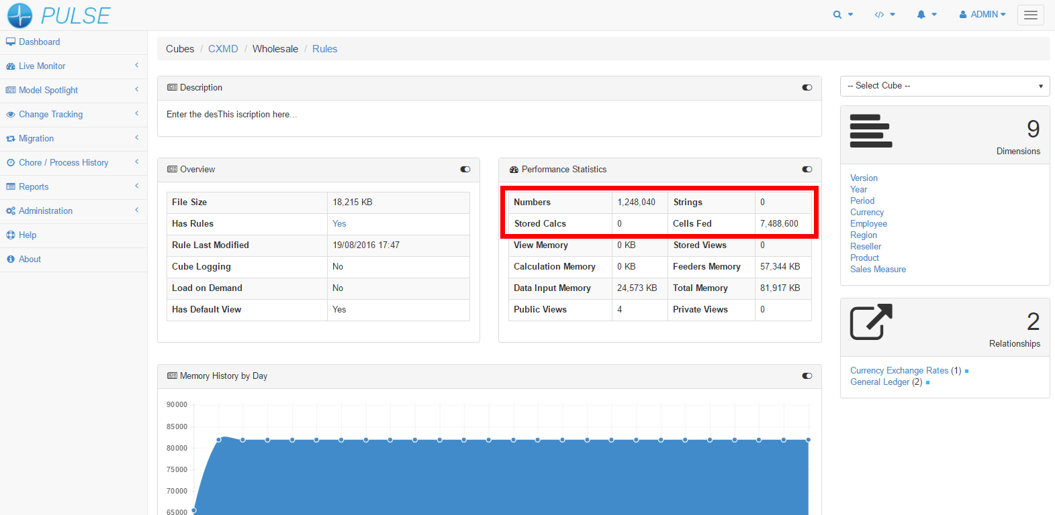The height and width of the screenshot is (515, 1055).
Task: Click the CXMD breadcrumb link
Action: point(223,49)
